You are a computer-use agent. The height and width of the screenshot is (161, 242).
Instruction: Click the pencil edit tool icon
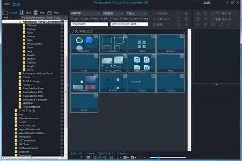pos(213,19)
